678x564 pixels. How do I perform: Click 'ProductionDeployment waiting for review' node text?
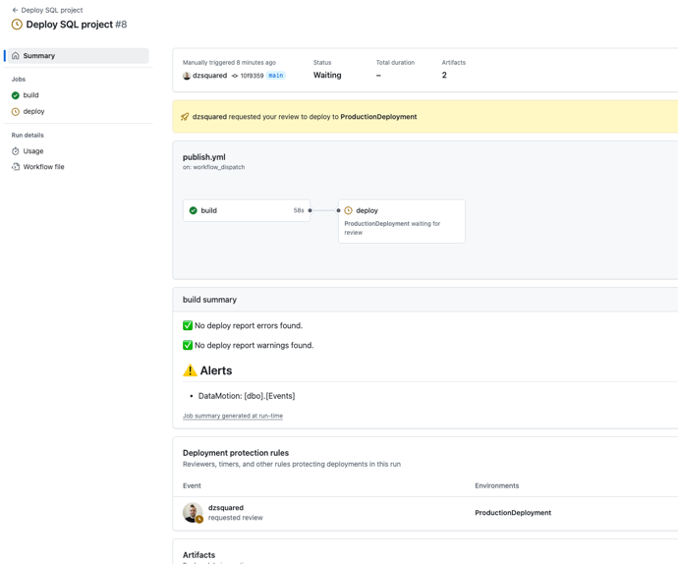[392, 228]
